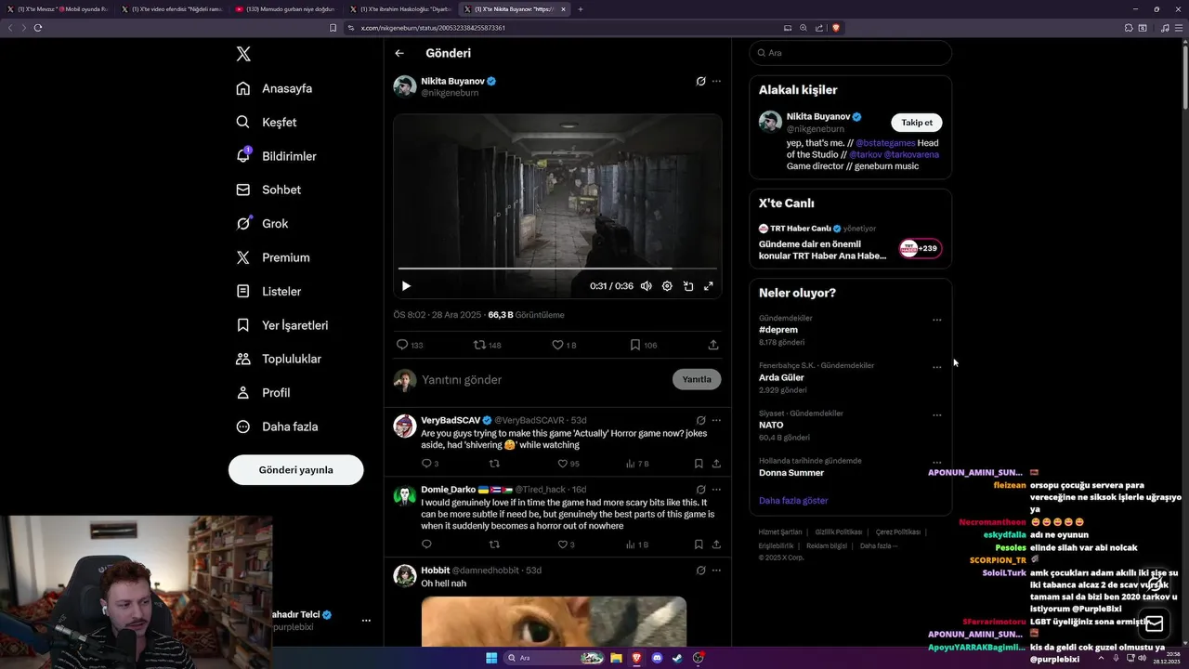Viewport: 1189px width, 669px height.
Task: Open Listeler in sidebar
Action: pos(268,291)
